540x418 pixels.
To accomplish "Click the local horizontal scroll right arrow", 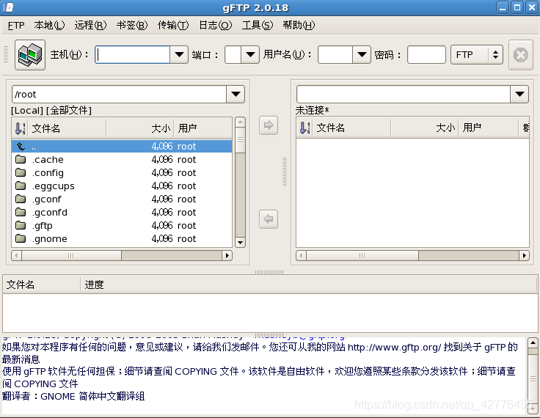I will 227,255.
